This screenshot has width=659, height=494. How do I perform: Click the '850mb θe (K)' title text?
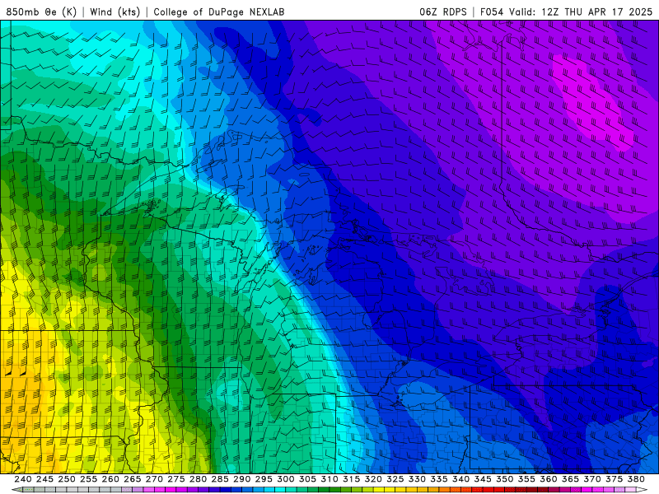41,12
